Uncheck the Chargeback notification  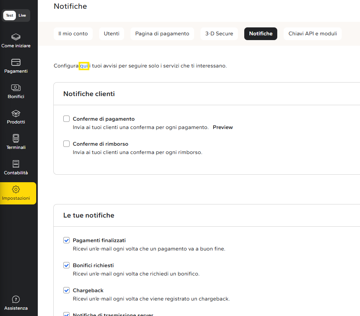tap(66, 290)
